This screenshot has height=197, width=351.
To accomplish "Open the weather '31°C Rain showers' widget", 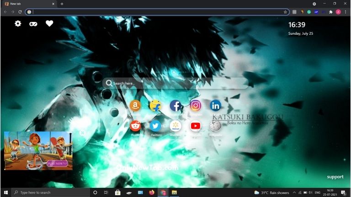I will point(272,192).
